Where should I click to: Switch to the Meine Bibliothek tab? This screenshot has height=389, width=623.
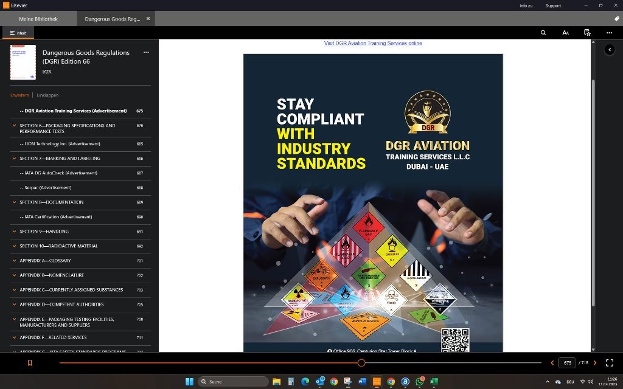click(x=38, y=19)
